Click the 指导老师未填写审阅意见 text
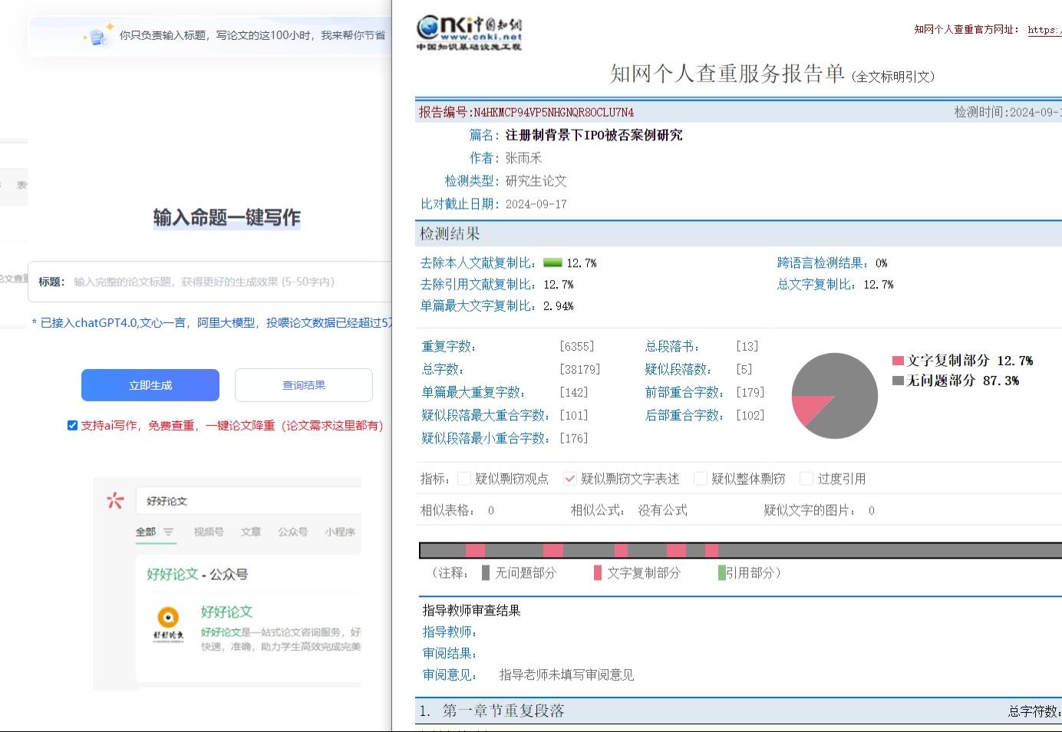1062x732 pixels. [x=566, y=675]
